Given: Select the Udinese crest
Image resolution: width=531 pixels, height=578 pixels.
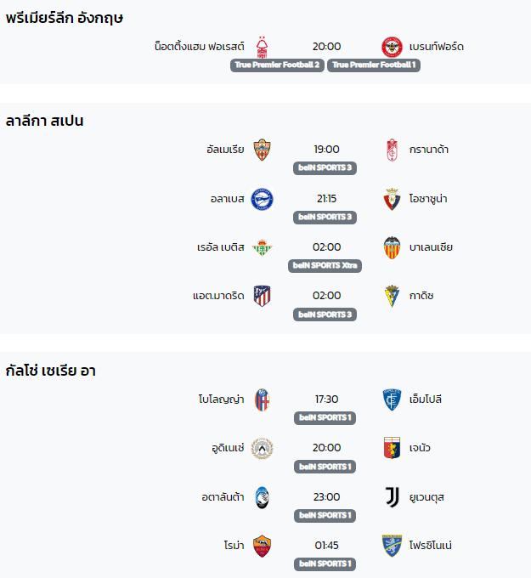Looking at the screenshot, I should [x=262, y=448].
